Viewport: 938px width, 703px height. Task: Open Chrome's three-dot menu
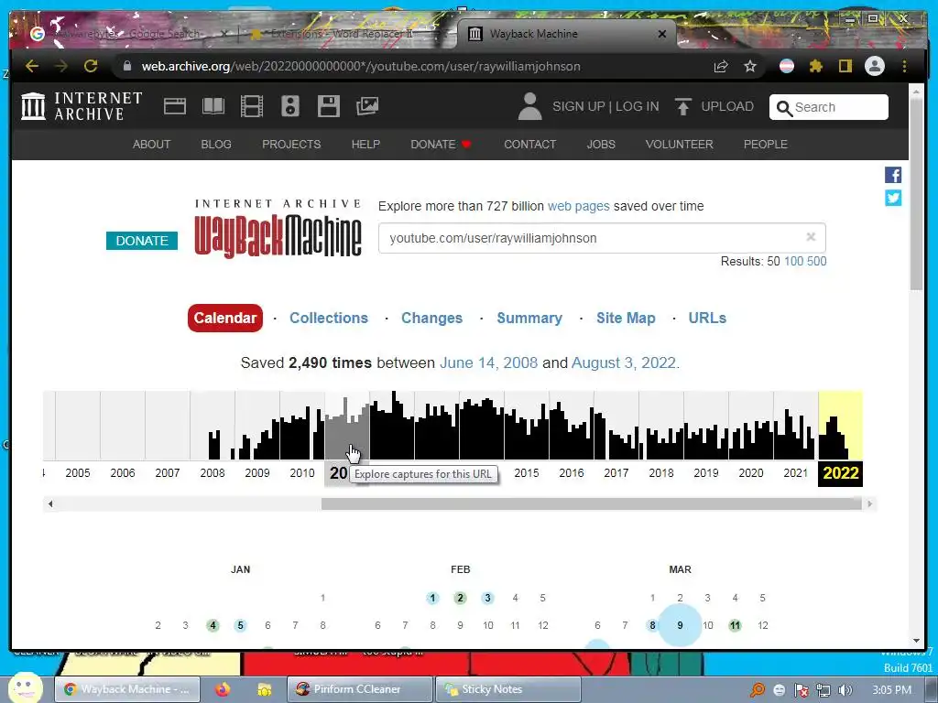point(904,66)
